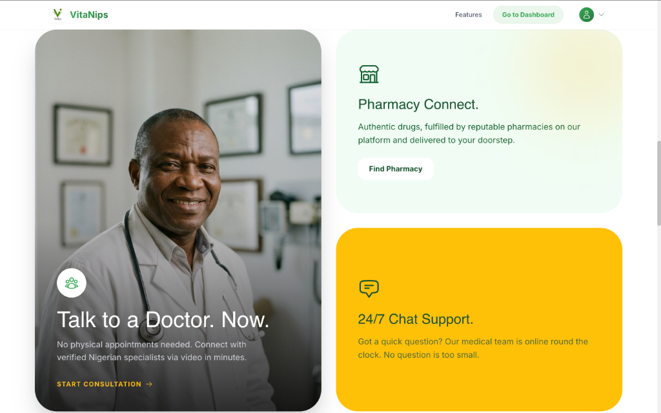Click the doctors group circle icon
The image size is (661, 413).
pyautogui.click(x=72, y=283)
